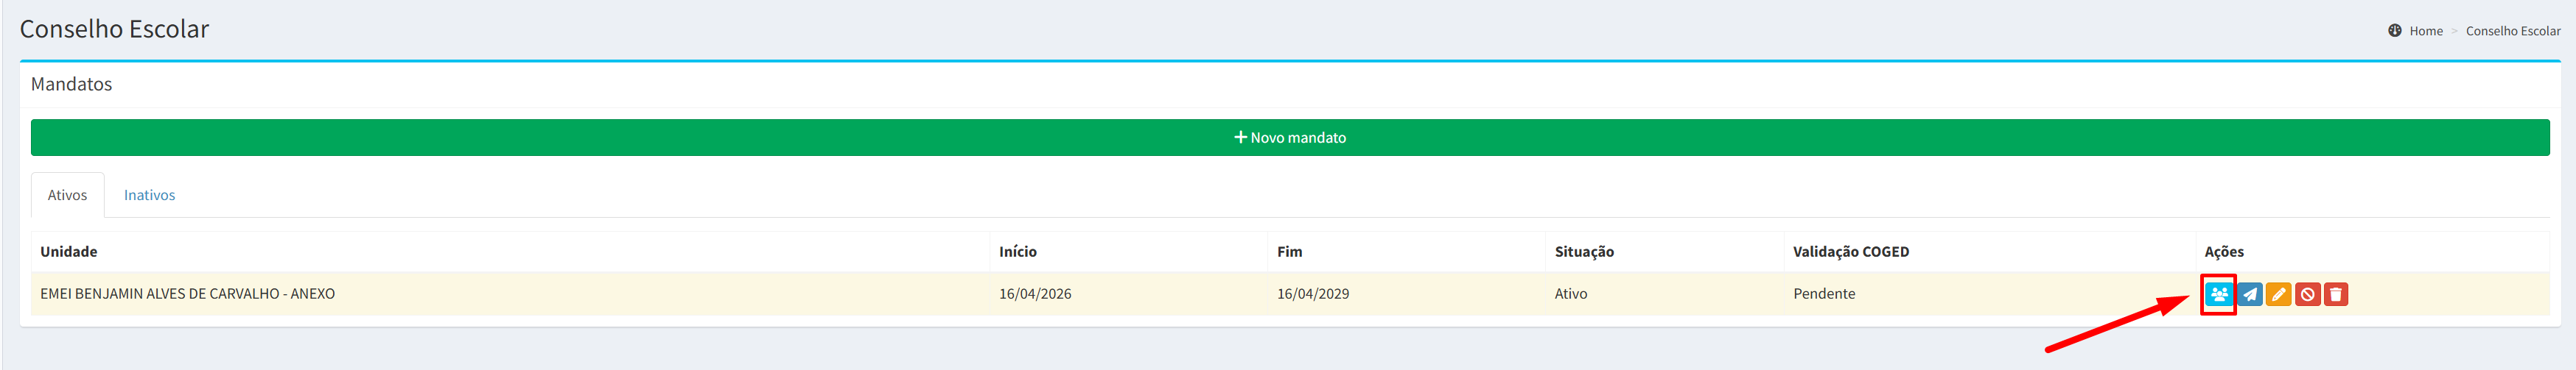Click the plus icon on Novo mandato
The height and width of the screenshot is (370, 2576).
click(1240, 138)
